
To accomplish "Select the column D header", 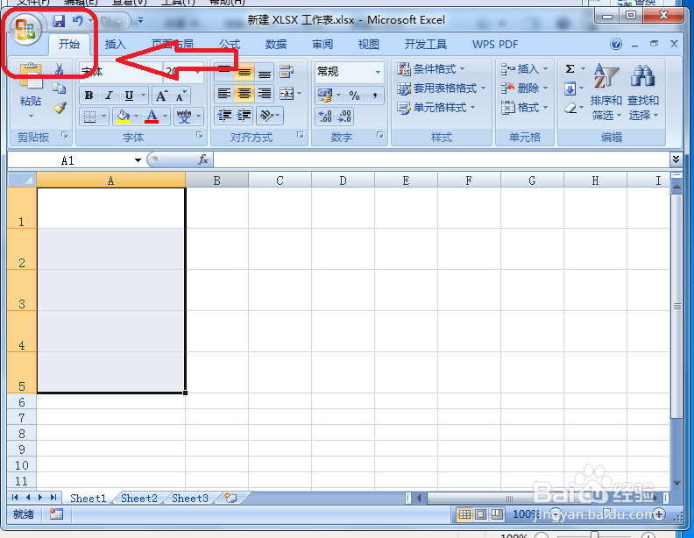I will [343, 181].
